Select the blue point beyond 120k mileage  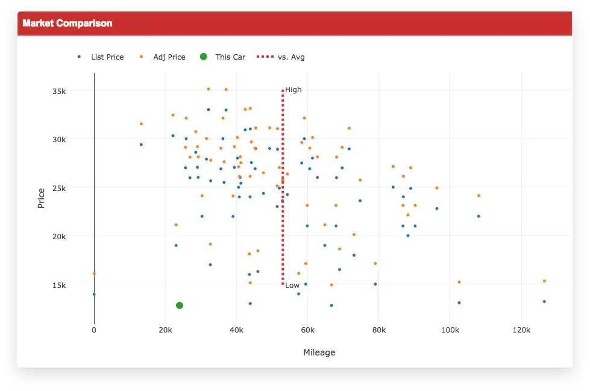tap(544, 301)
